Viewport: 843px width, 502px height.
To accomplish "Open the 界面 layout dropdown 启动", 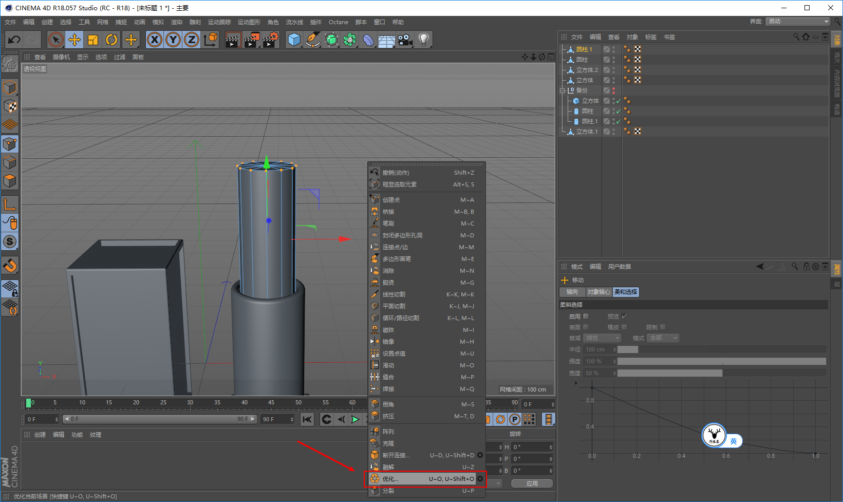I will click(x=798, y=21).
